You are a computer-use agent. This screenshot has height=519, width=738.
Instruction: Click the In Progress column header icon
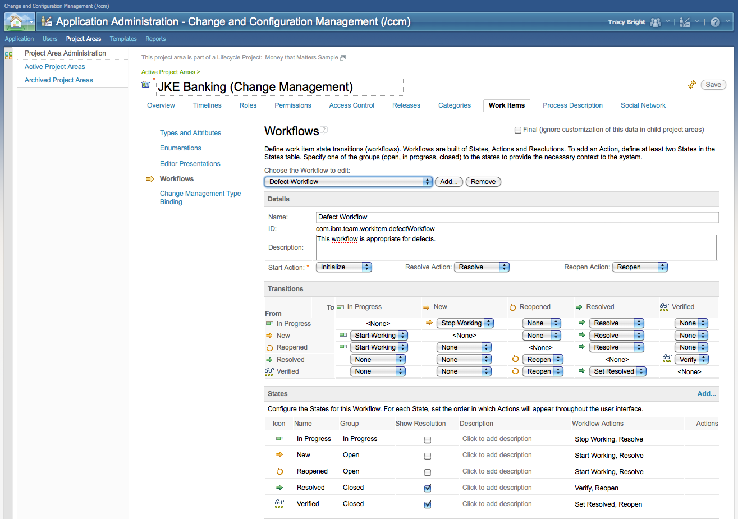[x=341, y=307]
